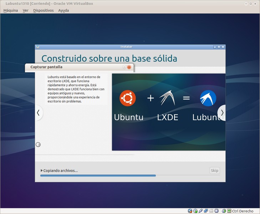This screenshot has height=214, width=260.
Task: Open the Ayuda menu
Action: click(x=63, y=10)
